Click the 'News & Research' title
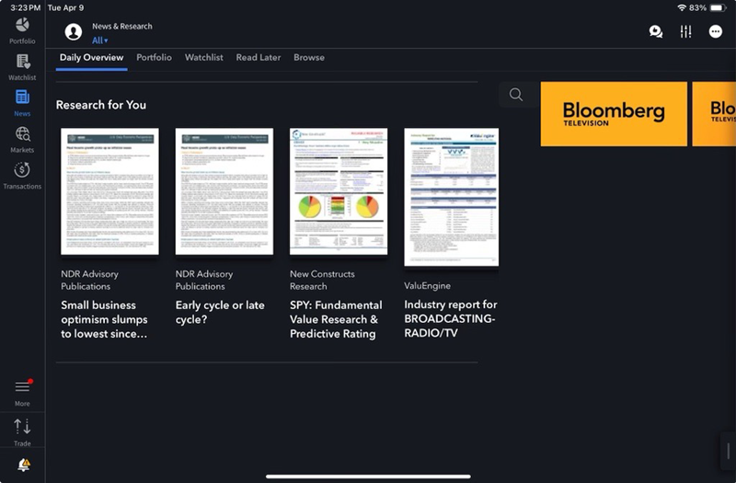Screen dimensions: 736x483 (x=122, y=27)
